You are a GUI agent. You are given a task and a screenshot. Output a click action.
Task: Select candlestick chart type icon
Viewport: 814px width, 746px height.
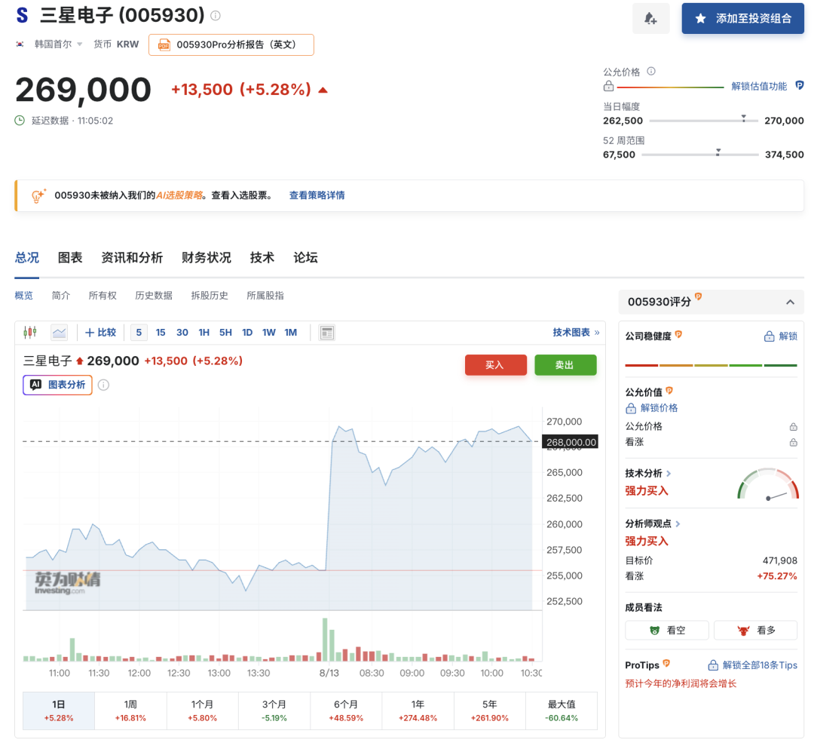pos(30,332)
